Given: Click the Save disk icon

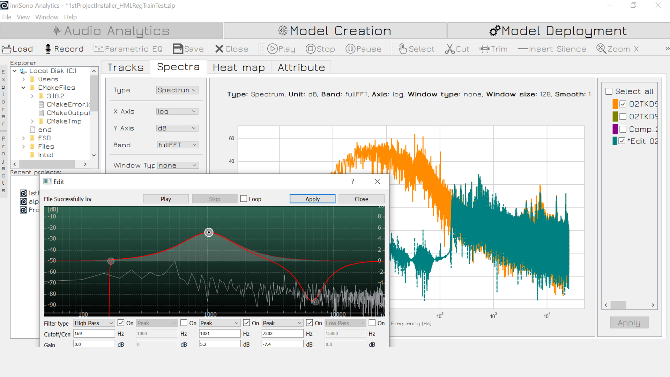Looking at the screenshot, I should coord(178,49).
